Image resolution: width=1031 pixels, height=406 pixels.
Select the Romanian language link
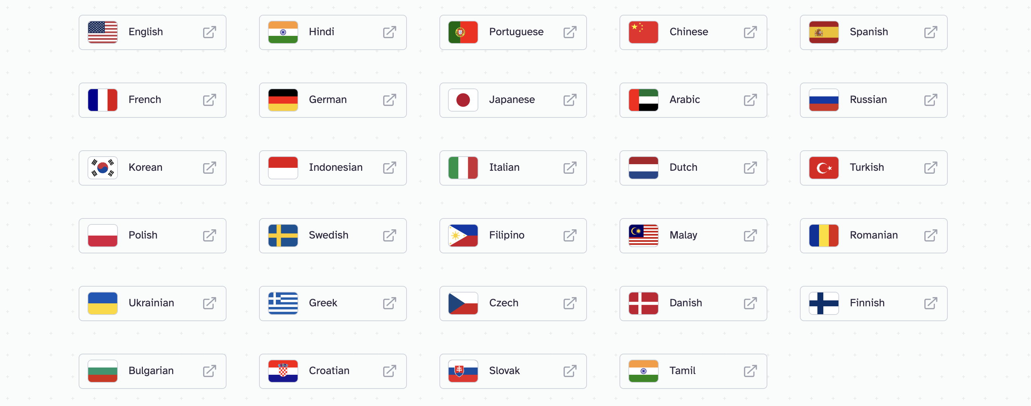click(874, 236)
